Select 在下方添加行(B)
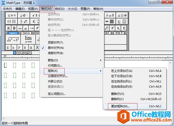 pos(135,76)
